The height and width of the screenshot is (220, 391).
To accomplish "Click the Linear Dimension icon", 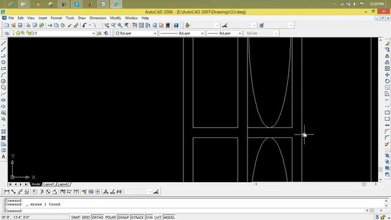I will pos(7,191).
